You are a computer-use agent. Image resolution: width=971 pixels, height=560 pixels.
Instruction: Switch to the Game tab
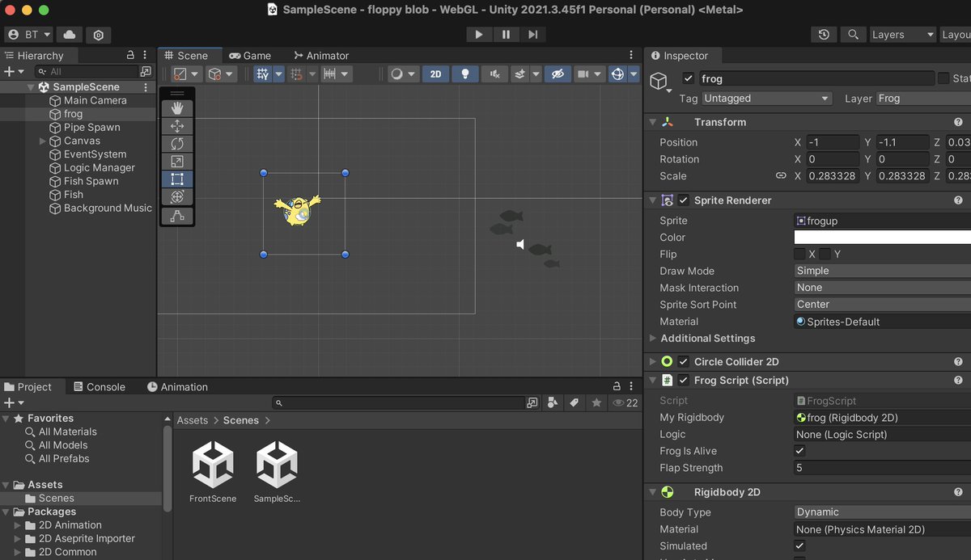(x=250, y=56)
